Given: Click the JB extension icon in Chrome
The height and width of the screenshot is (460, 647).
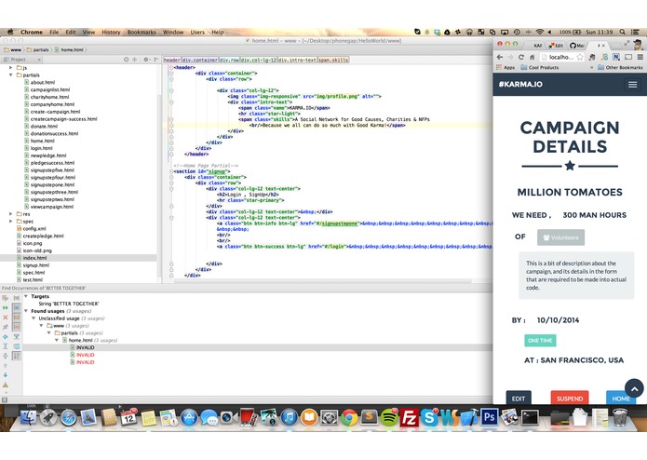Looking at the screenshot, I should coord(604,57).
